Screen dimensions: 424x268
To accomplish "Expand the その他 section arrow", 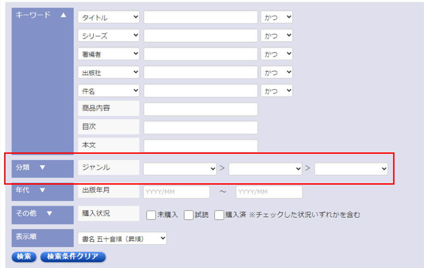I will pos(49,213).
